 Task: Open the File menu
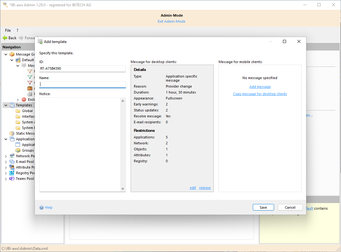click(x=8, y=30)
